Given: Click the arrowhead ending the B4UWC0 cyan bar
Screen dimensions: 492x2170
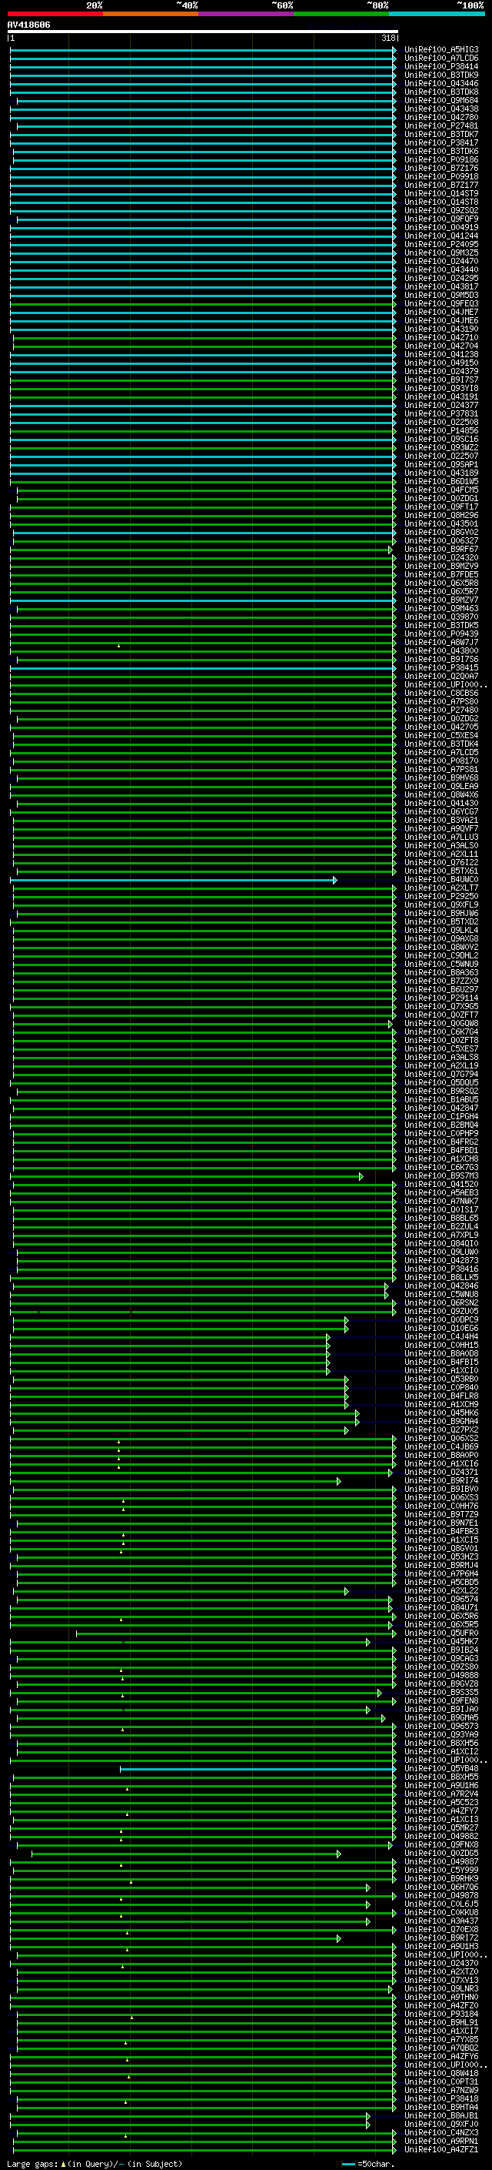Looking at the screenshot, I should coord(334,879).
